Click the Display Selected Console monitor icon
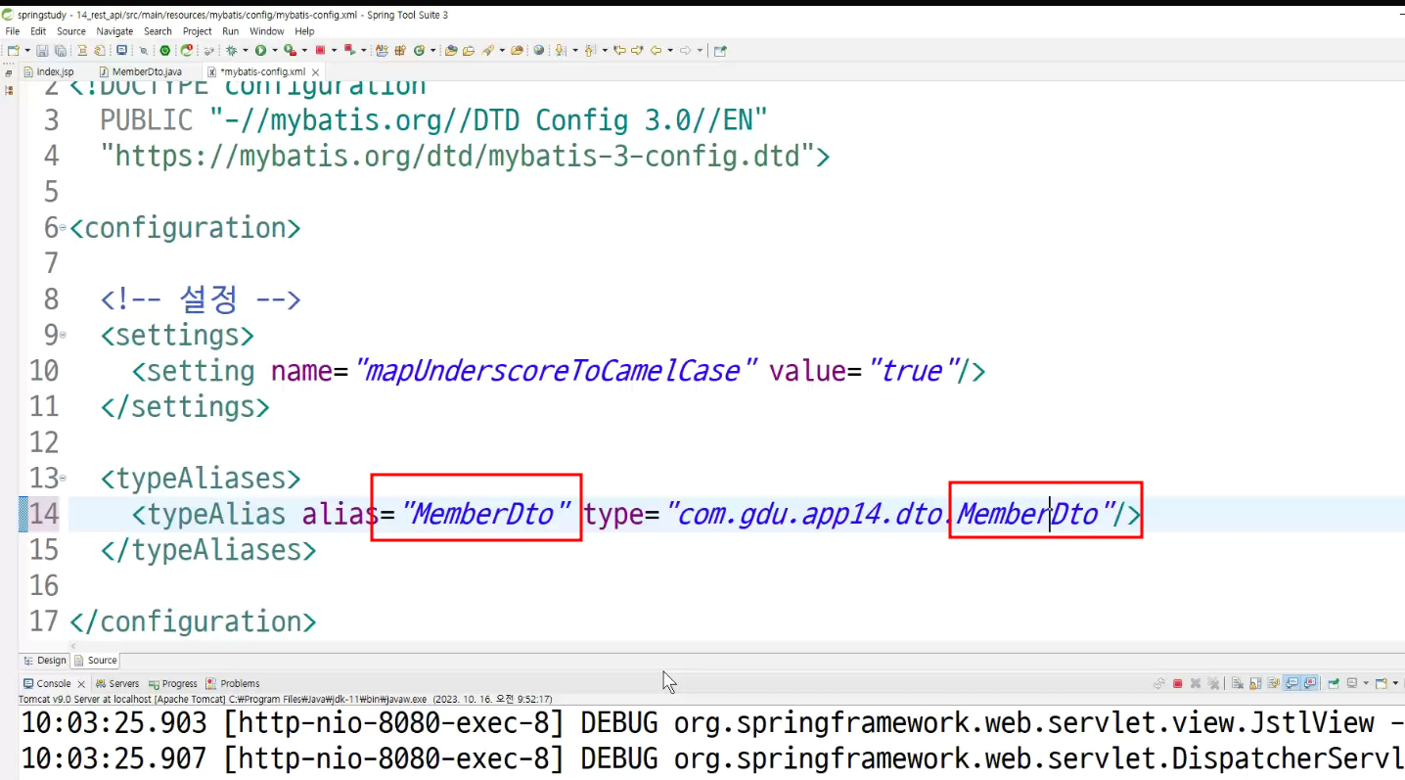The height and width of the screenshot is (780, 1405). point(1352,684)
